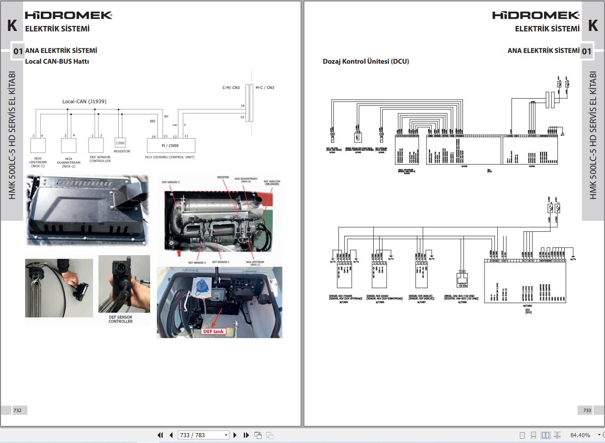Click the Dozaj Kontrol Ünitesi (DCU) heading
This screenshot has height=443, width=605.
point(366,61)
